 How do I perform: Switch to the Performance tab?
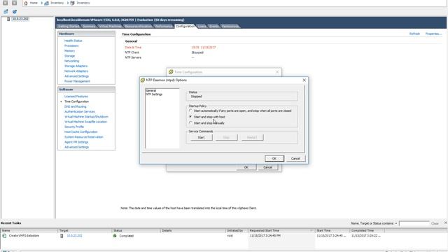click(164, 27)
